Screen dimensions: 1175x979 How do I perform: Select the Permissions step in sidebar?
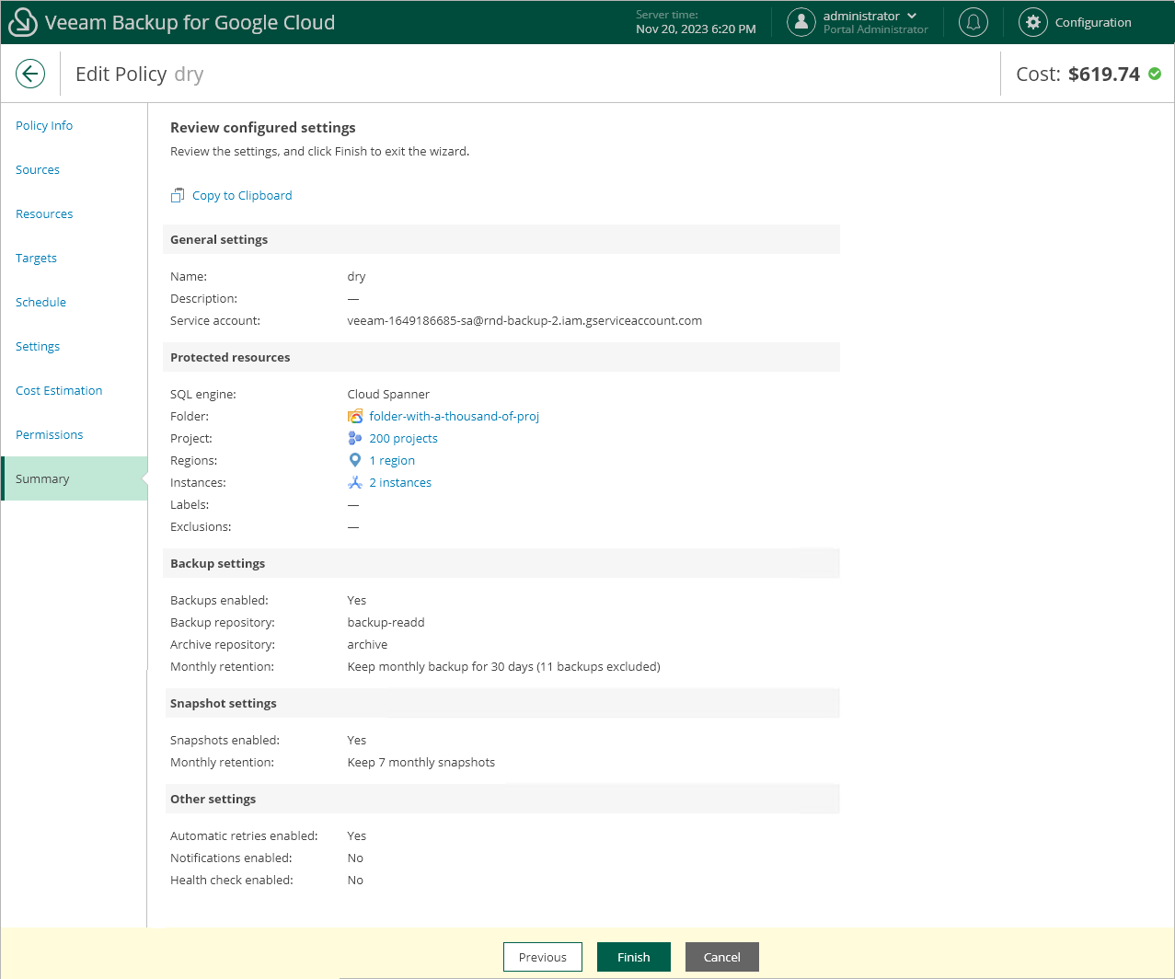click(x=49, y=434)
